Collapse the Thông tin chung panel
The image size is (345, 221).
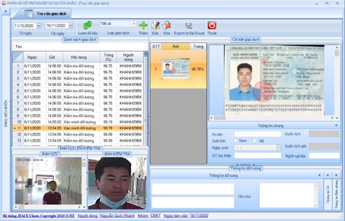pyautogui.click(x=336, y=126)
